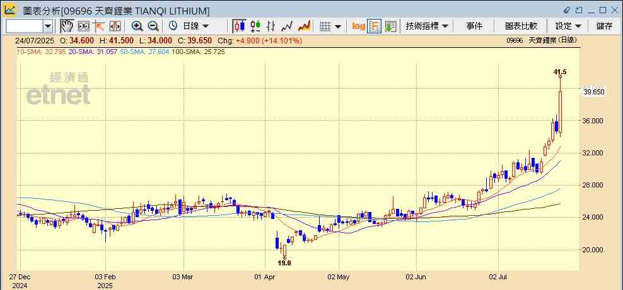Click the 儲存 save button
Screen dimensions: 623x290
coord(604,26)
